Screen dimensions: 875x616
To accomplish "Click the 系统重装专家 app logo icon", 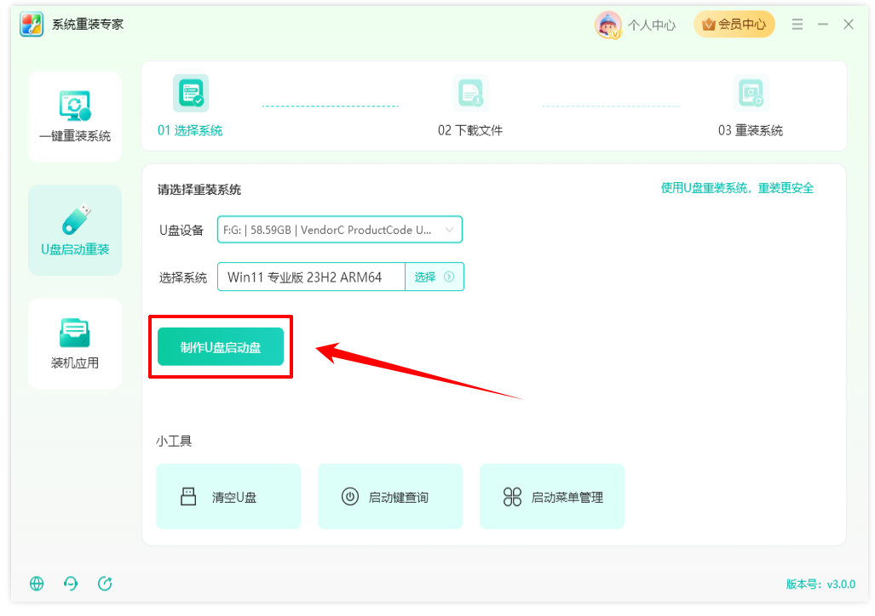I will pos(32,24).
